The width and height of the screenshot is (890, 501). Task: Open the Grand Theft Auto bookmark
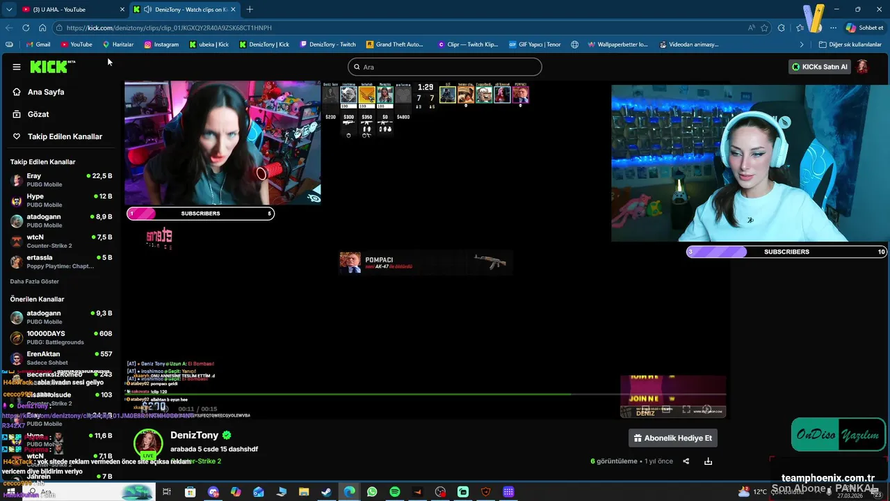point(394,45)
